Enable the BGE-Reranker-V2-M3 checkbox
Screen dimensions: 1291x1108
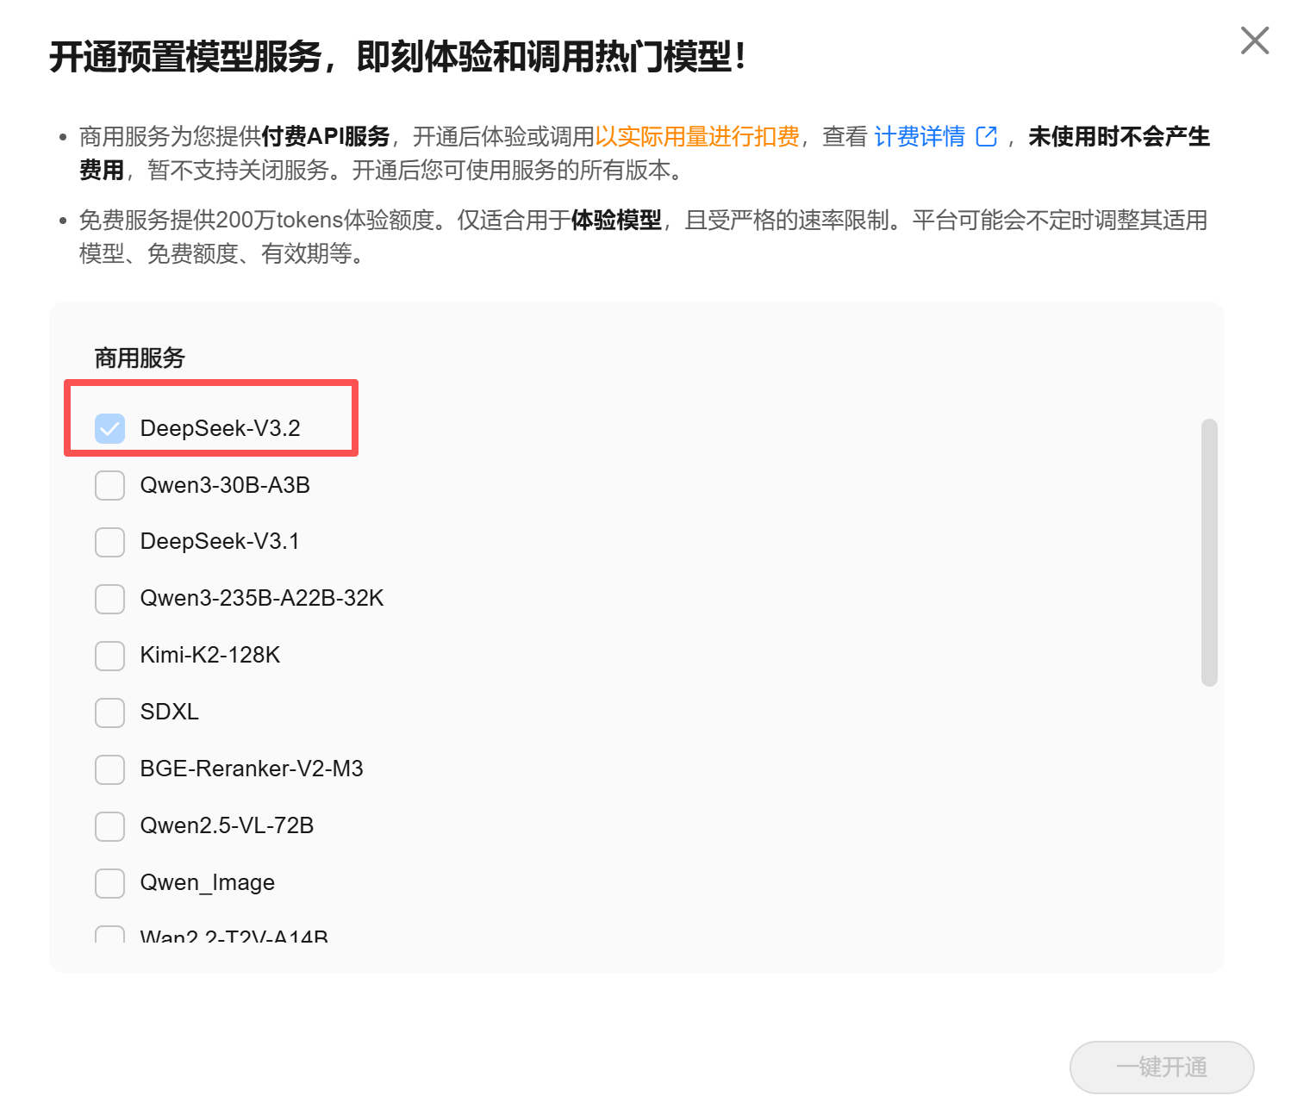point(109,769)
